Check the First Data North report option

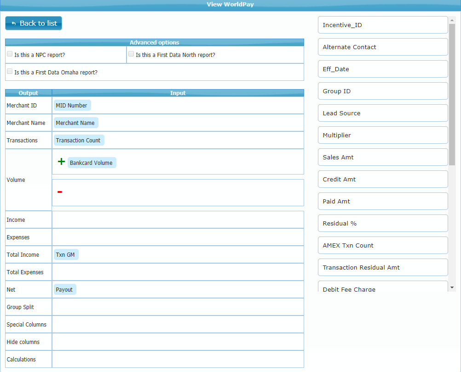coord(131,54)
